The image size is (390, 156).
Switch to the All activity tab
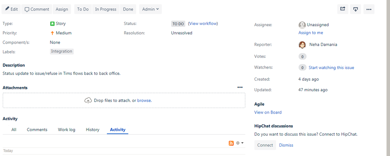14,129
